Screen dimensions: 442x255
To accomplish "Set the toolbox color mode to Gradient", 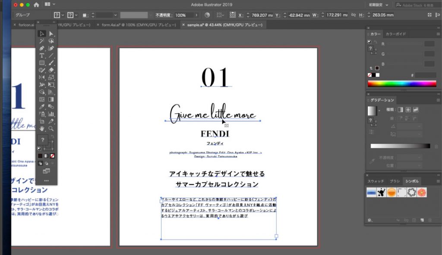I will tap(46, 156).
